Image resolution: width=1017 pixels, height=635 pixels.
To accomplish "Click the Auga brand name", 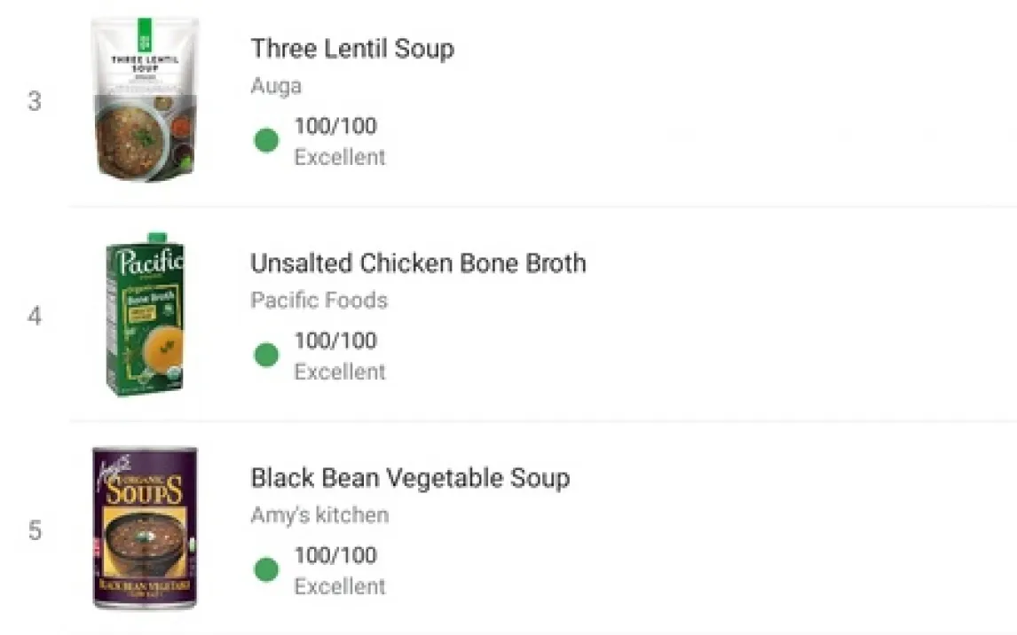I will click(x=276, y=86).
